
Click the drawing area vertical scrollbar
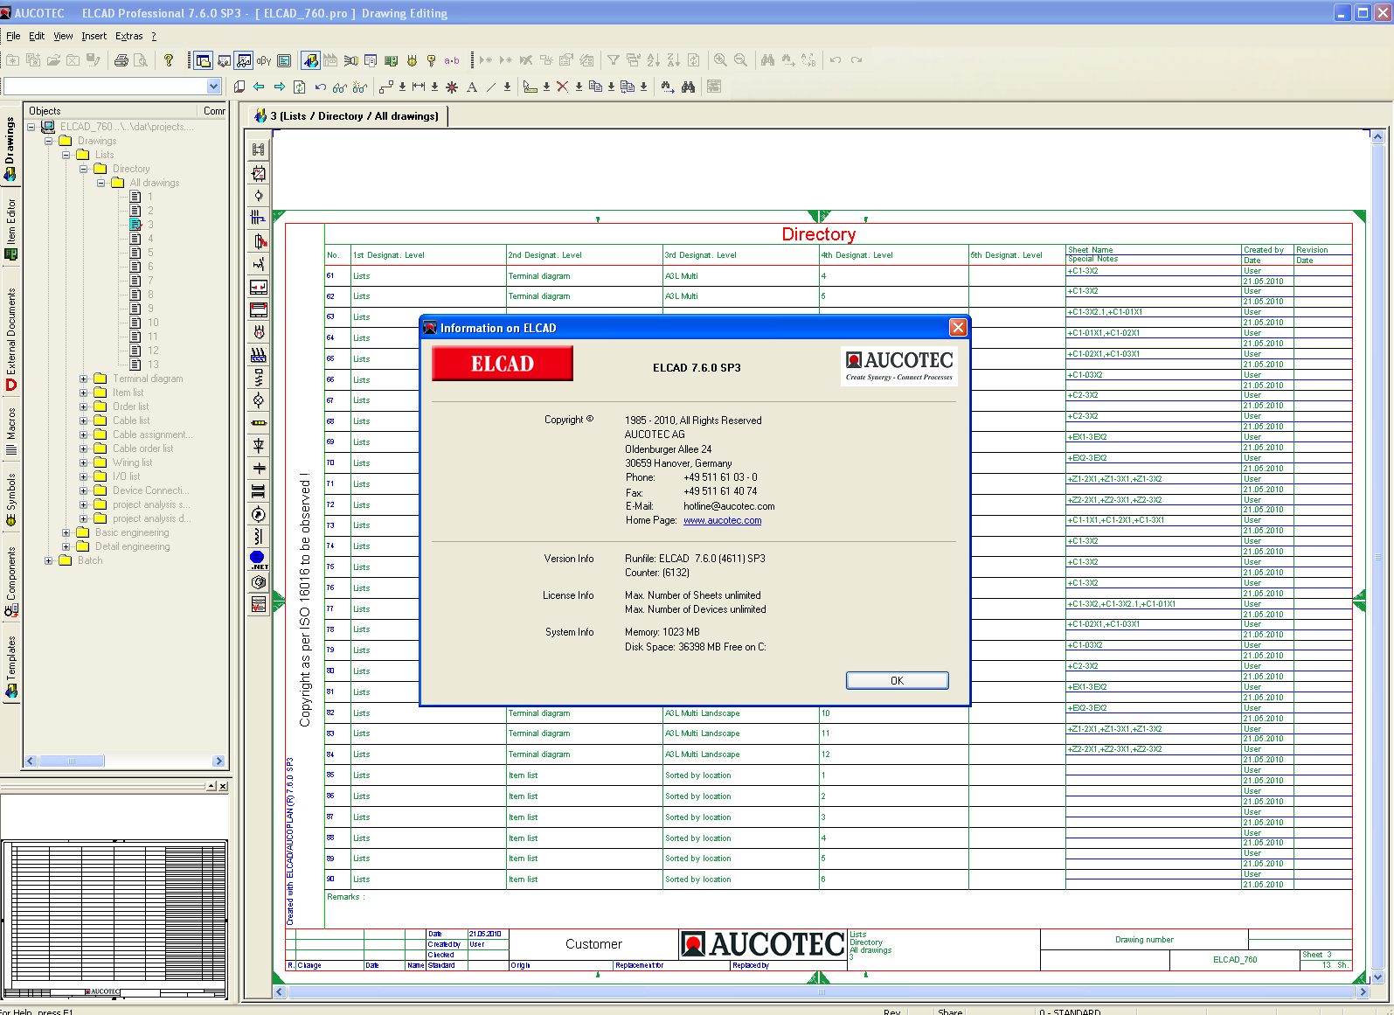pos(1377,557)
